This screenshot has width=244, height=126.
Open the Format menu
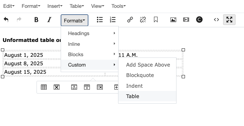click(31, 6)
